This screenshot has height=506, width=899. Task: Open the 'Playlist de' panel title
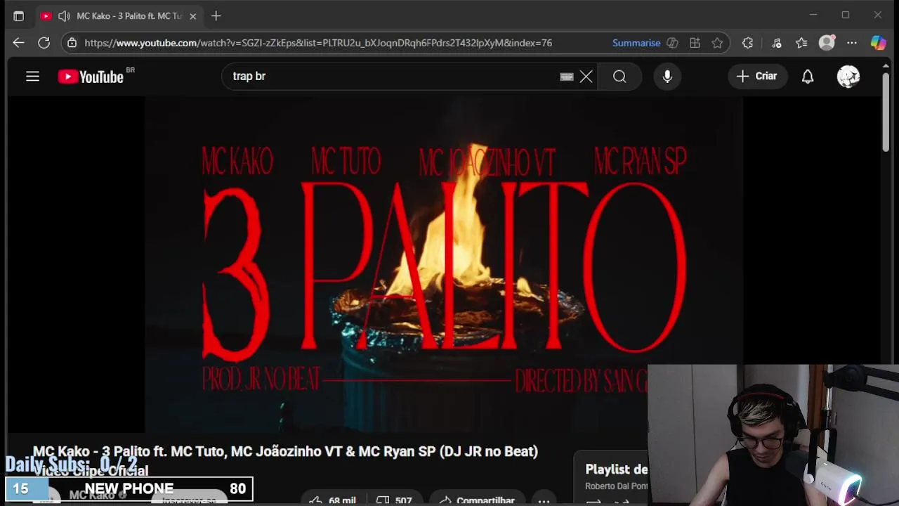click(x=616, y=469)
